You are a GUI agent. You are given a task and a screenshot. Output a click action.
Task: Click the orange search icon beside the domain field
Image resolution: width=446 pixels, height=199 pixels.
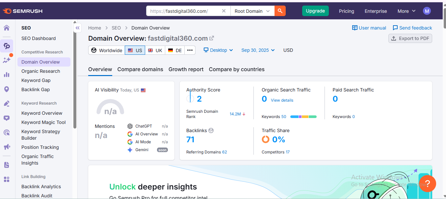(280, 10)
